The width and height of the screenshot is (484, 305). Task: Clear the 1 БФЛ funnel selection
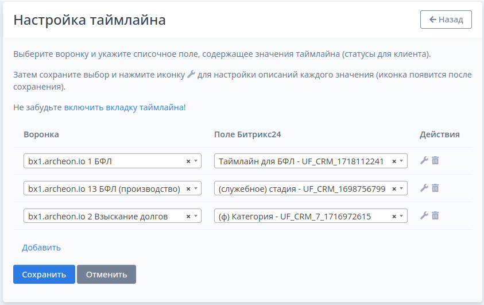pos(188,161)
